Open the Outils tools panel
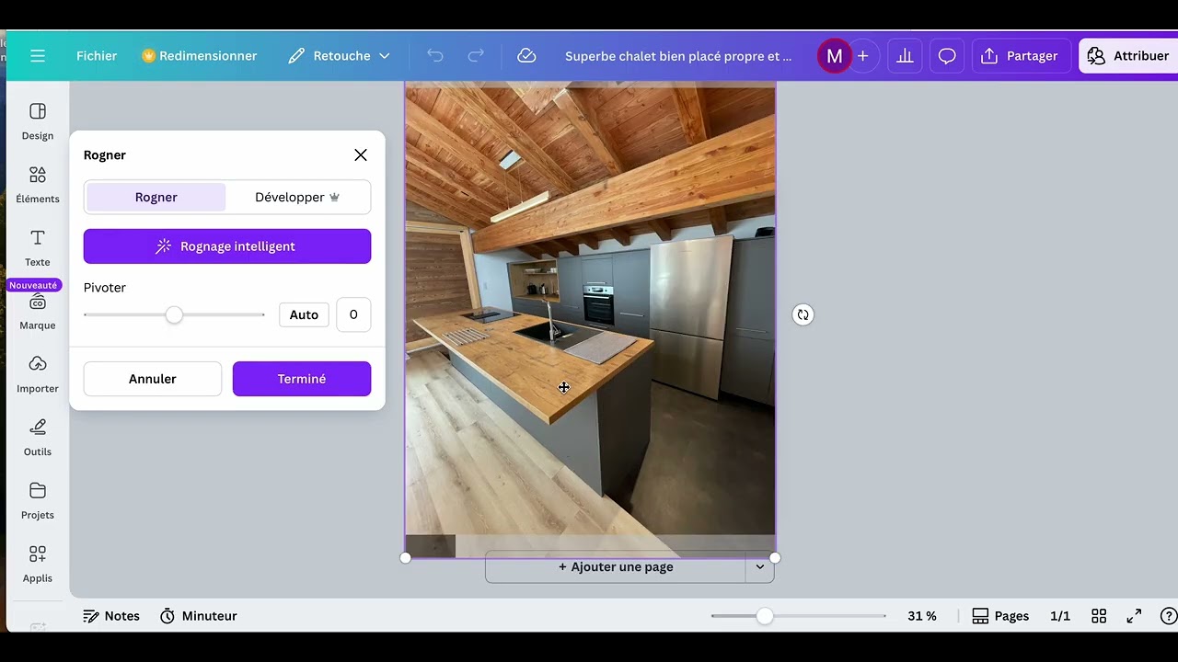1178x662 pixels. click(38, 439)
